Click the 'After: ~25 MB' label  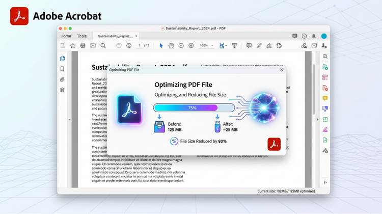230,127
